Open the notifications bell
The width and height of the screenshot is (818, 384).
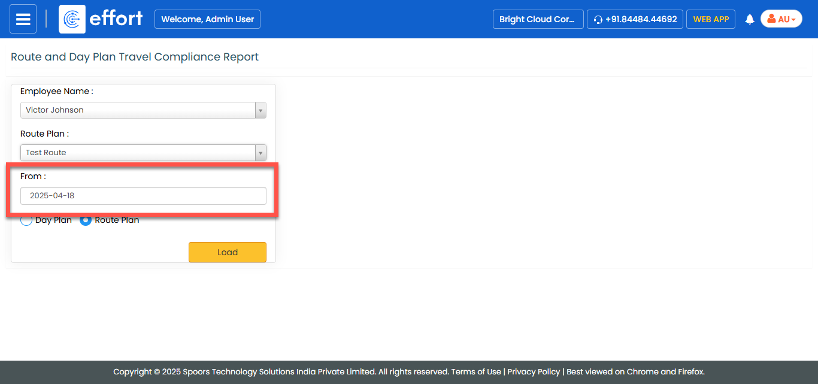click(749, 20)
